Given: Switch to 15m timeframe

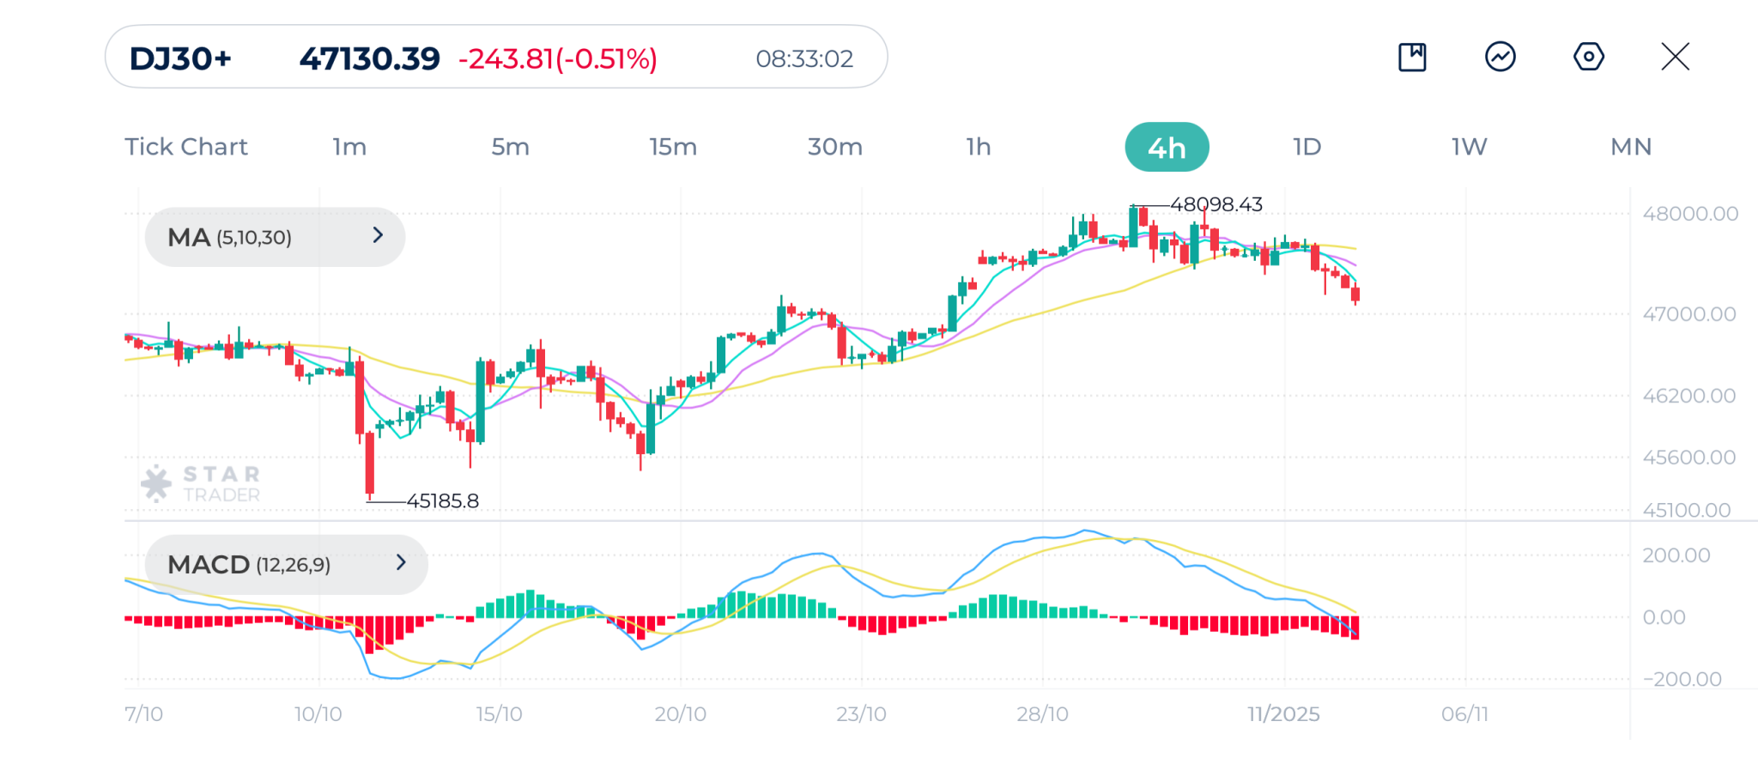Looking at the screenshot, I should 672,147.
